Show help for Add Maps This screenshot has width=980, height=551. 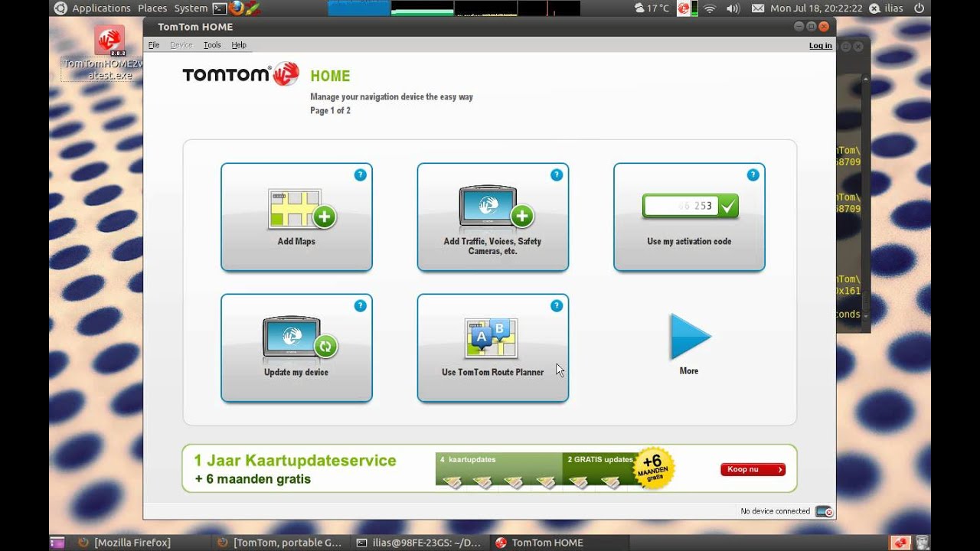(360, 175)
